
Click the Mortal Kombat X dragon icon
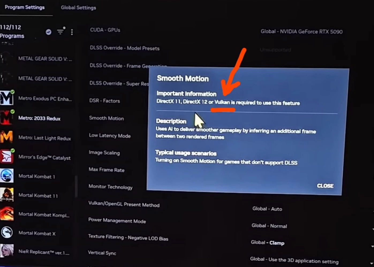point(7,233)
